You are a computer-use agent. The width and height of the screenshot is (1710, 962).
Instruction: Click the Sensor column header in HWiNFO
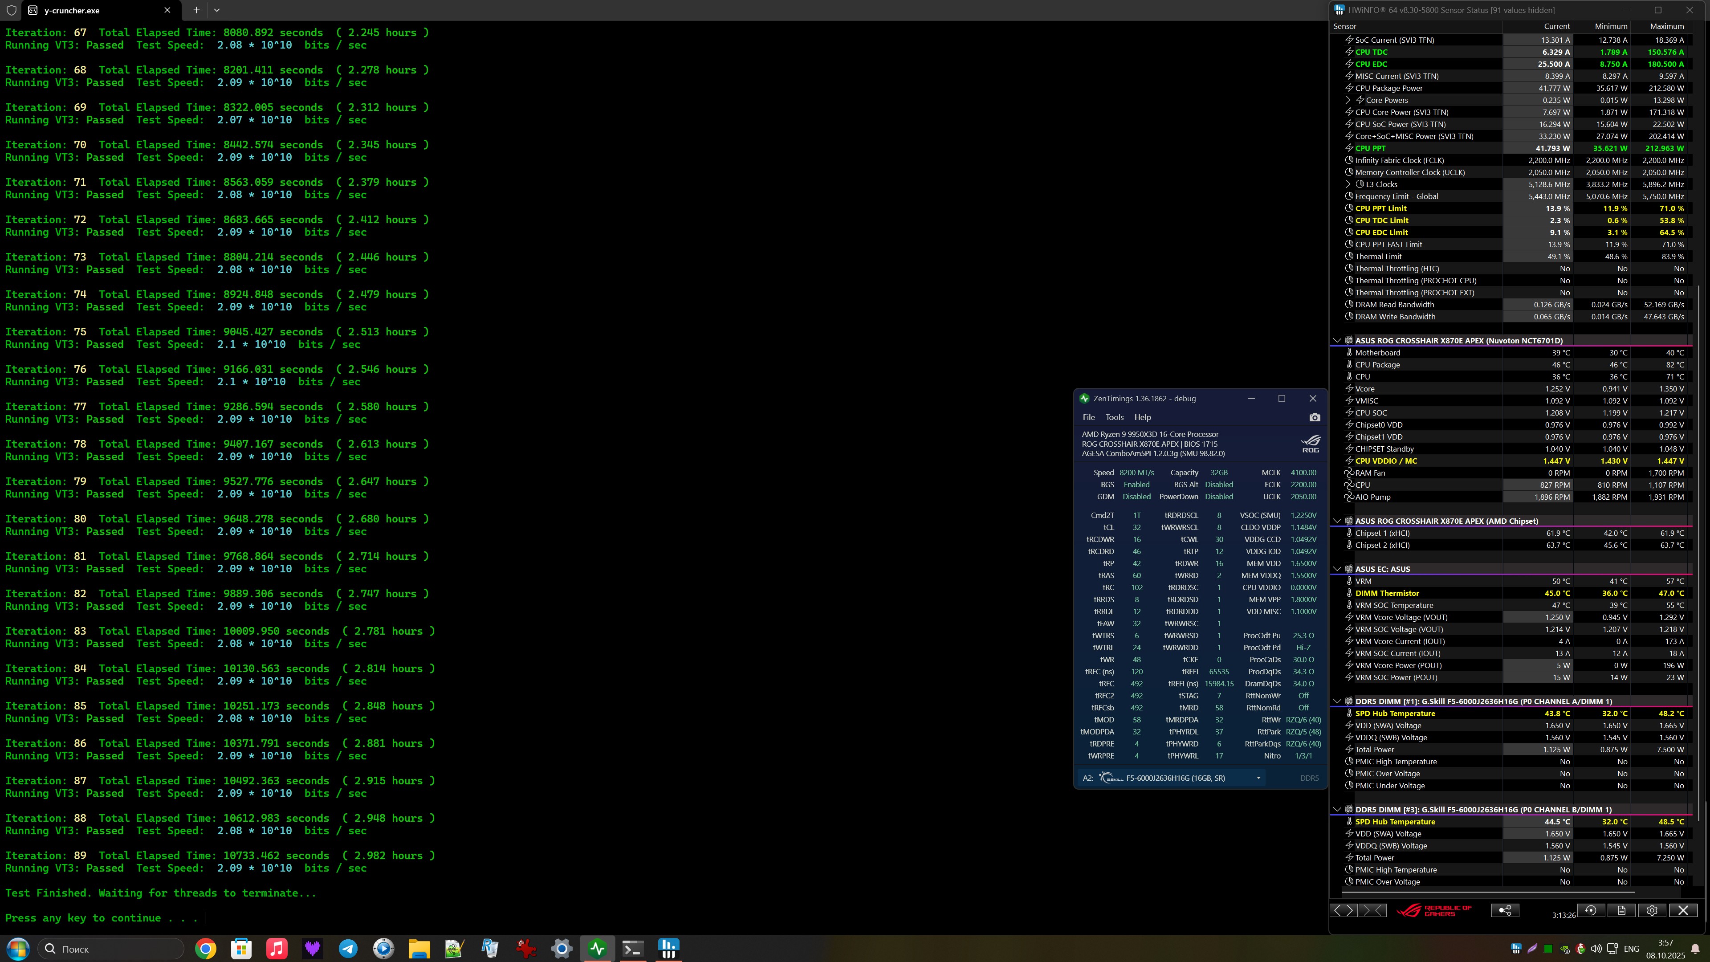(1417, 27)
